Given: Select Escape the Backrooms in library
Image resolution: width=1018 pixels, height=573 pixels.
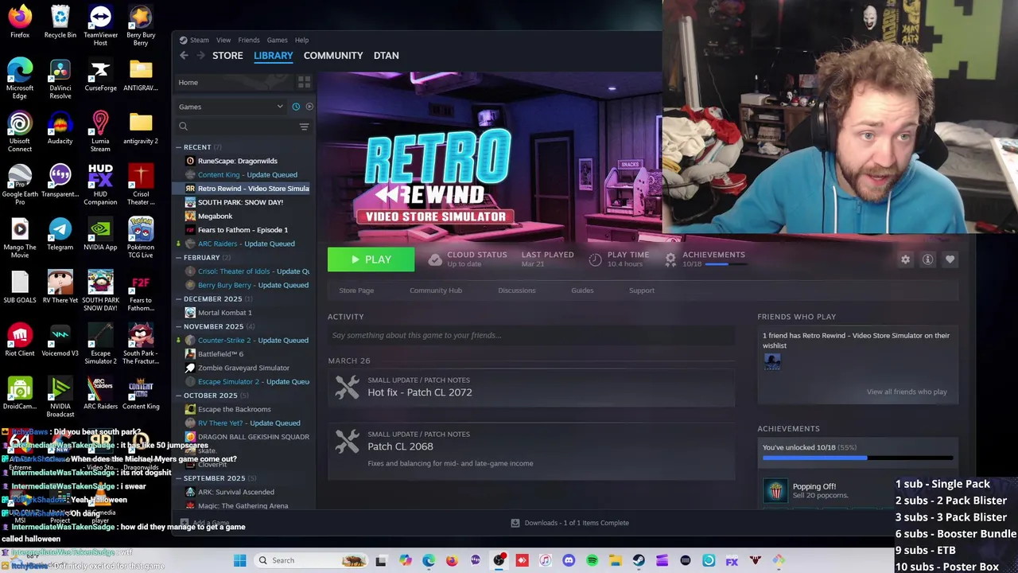Looking at the screenshot, I should [x=234, y=409].
